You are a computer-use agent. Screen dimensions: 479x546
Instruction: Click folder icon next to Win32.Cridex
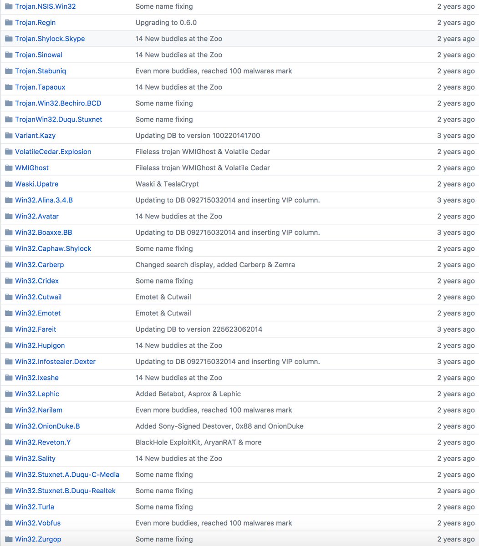point(9,281)
